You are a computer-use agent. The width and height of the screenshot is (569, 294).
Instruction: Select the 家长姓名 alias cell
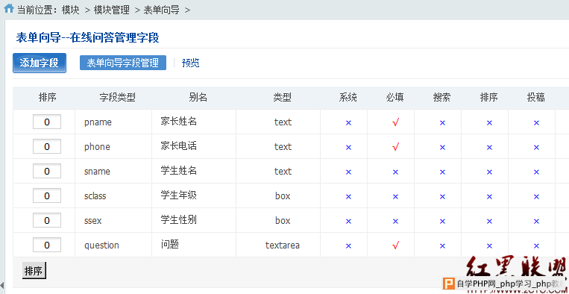tap(178, 121)
